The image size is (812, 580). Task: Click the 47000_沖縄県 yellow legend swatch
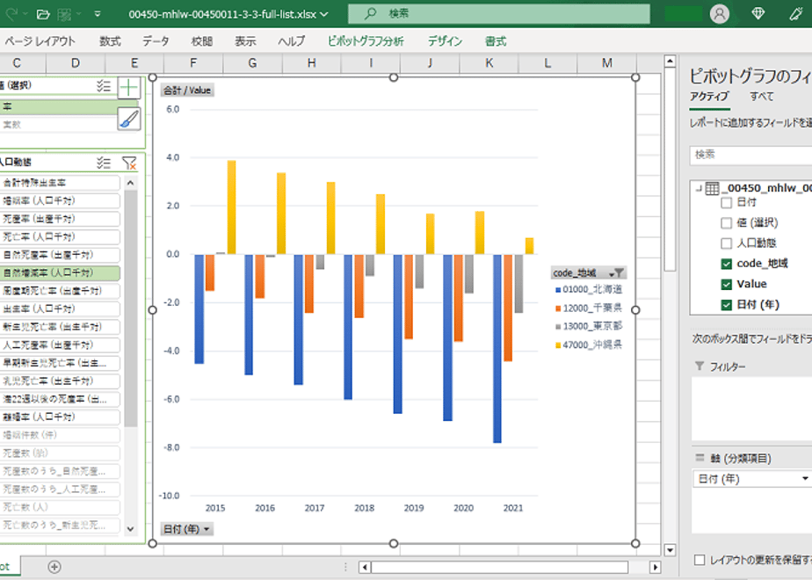click(x=558, y=345)
